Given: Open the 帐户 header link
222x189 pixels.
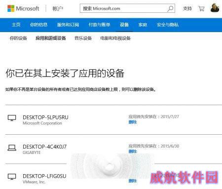Looking at the screenshot, I should coord(58,8).
